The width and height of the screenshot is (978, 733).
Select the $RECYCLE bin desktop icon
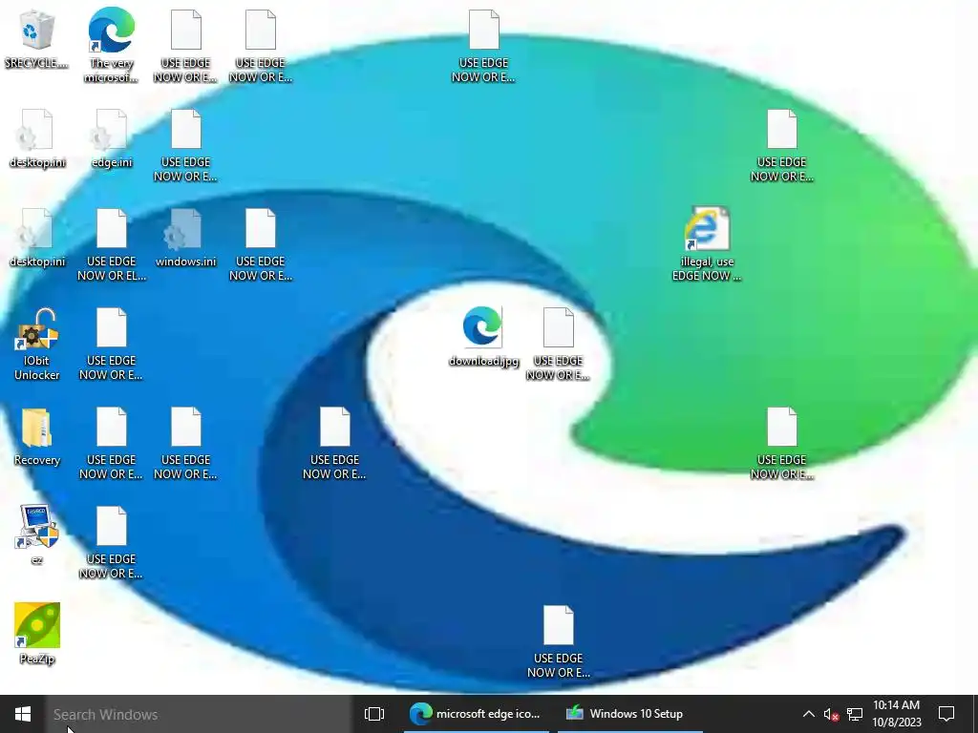point(37,39)
